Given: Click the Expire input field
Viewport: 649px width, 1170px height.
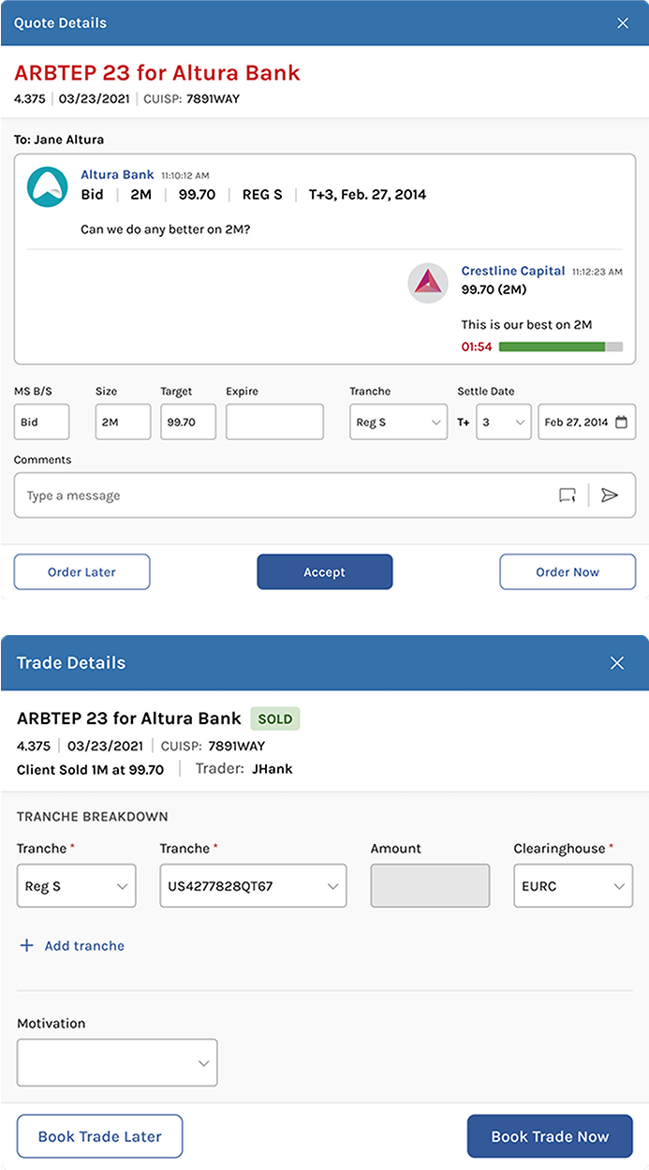Looking at the screenshot, I should pos(274,422).
